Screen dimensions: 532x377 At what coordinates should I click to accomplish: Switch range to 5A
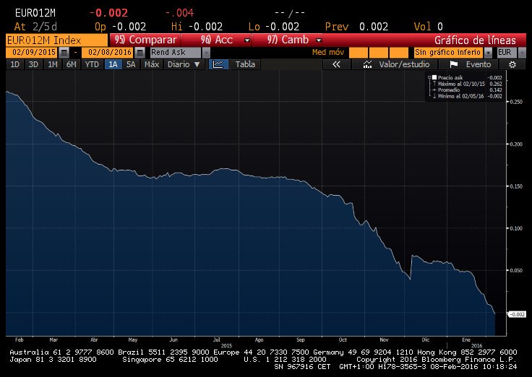click(x=131, y=64)
